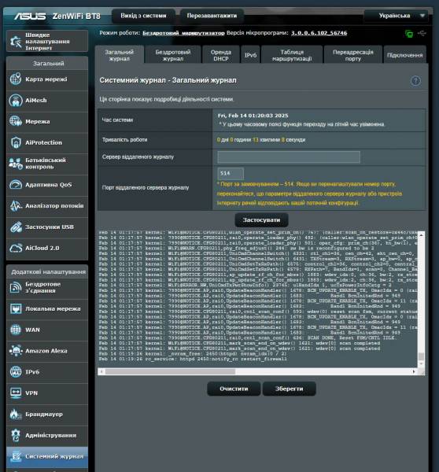The width and height of the screenshot is (439, 472).
Task: Open Аналізатор потоків icon
Action: (x=16, y=205)
